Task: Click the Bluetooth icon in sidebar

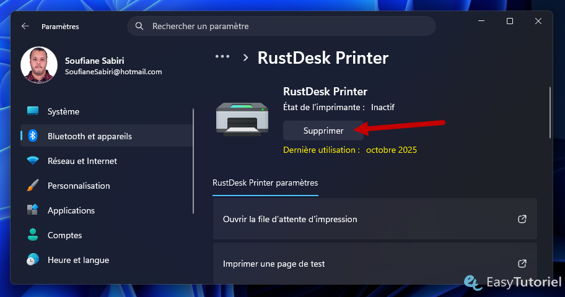Action: coord(33,136)
